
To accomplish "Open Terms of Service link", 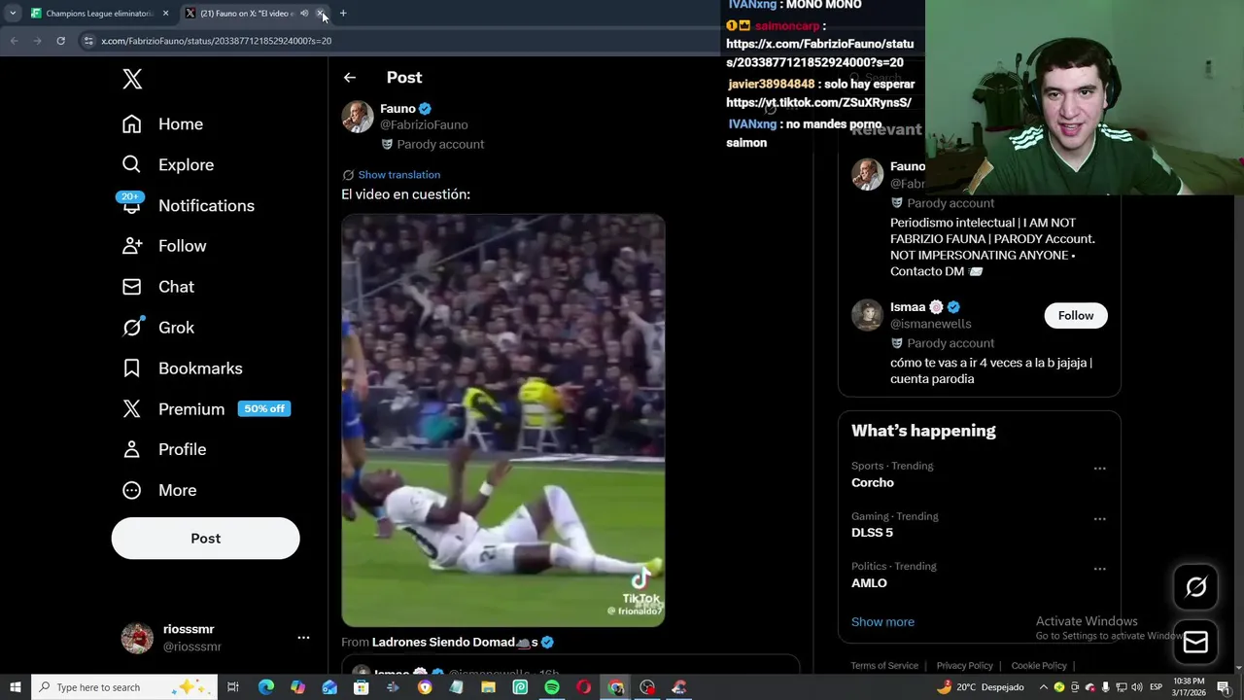I will pos(884,666).
